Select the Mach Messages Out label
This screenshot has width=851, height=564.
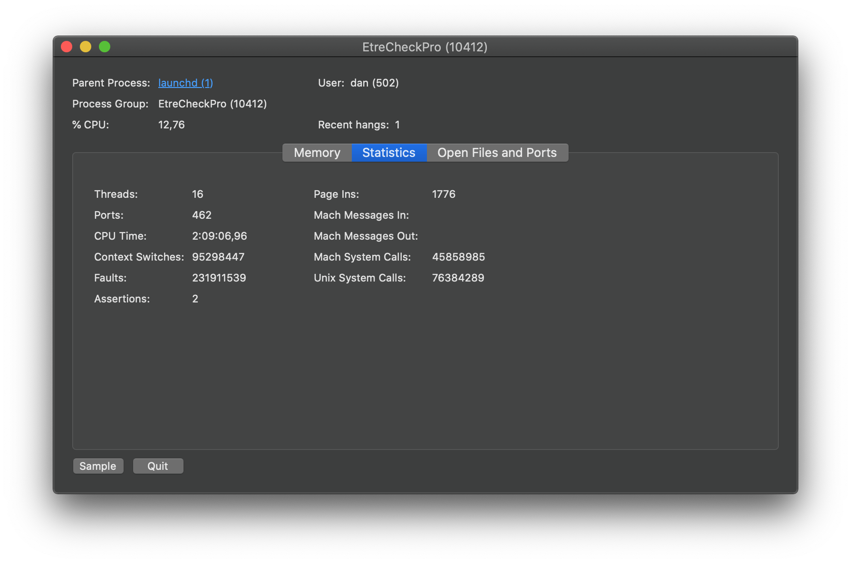366,236
